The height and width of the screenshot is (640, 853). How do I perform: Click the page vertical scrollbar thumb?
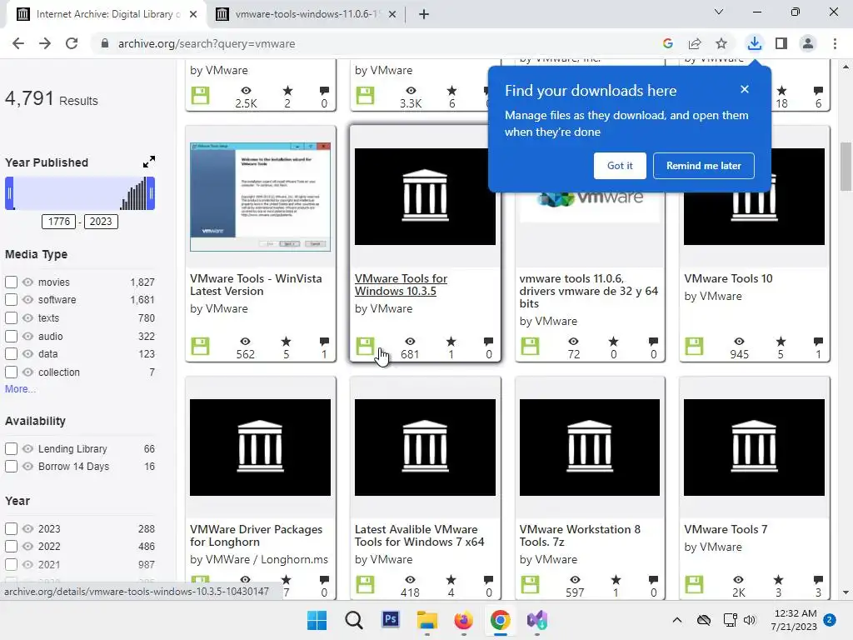coord(846,167)
